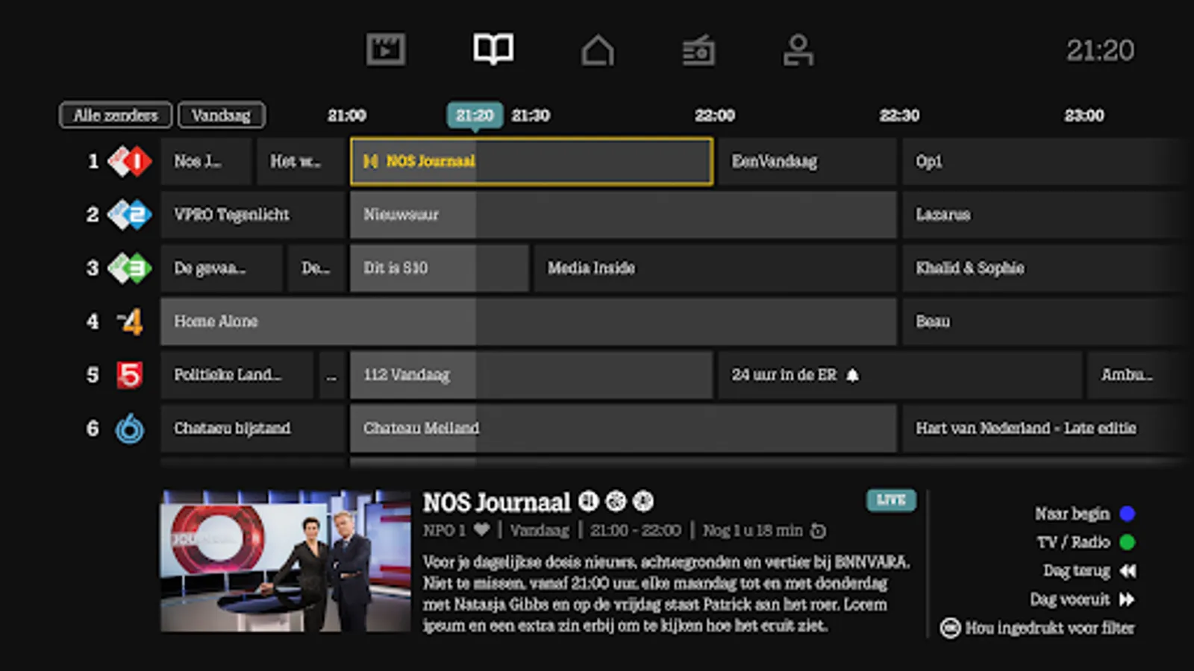Click the AL age rating badge

(589, 502)
